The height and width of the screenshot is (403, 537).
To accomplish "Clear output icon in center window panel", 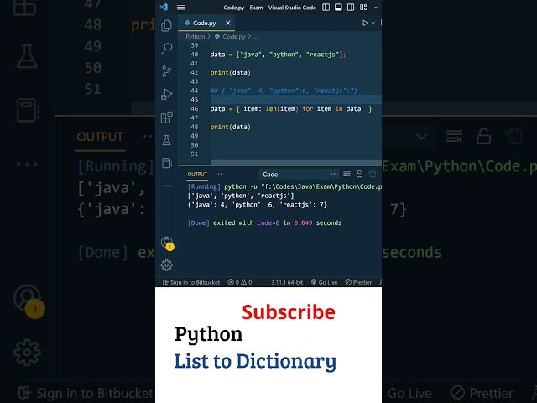I will [347, 174].
